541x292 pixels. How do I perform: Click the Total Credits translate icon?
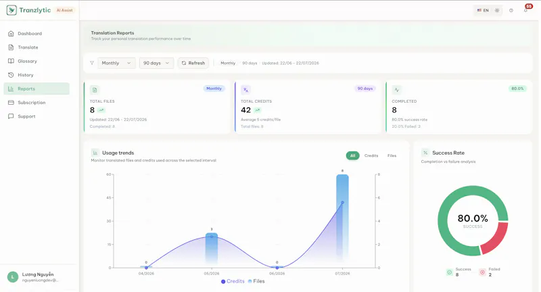click(245, 90)
